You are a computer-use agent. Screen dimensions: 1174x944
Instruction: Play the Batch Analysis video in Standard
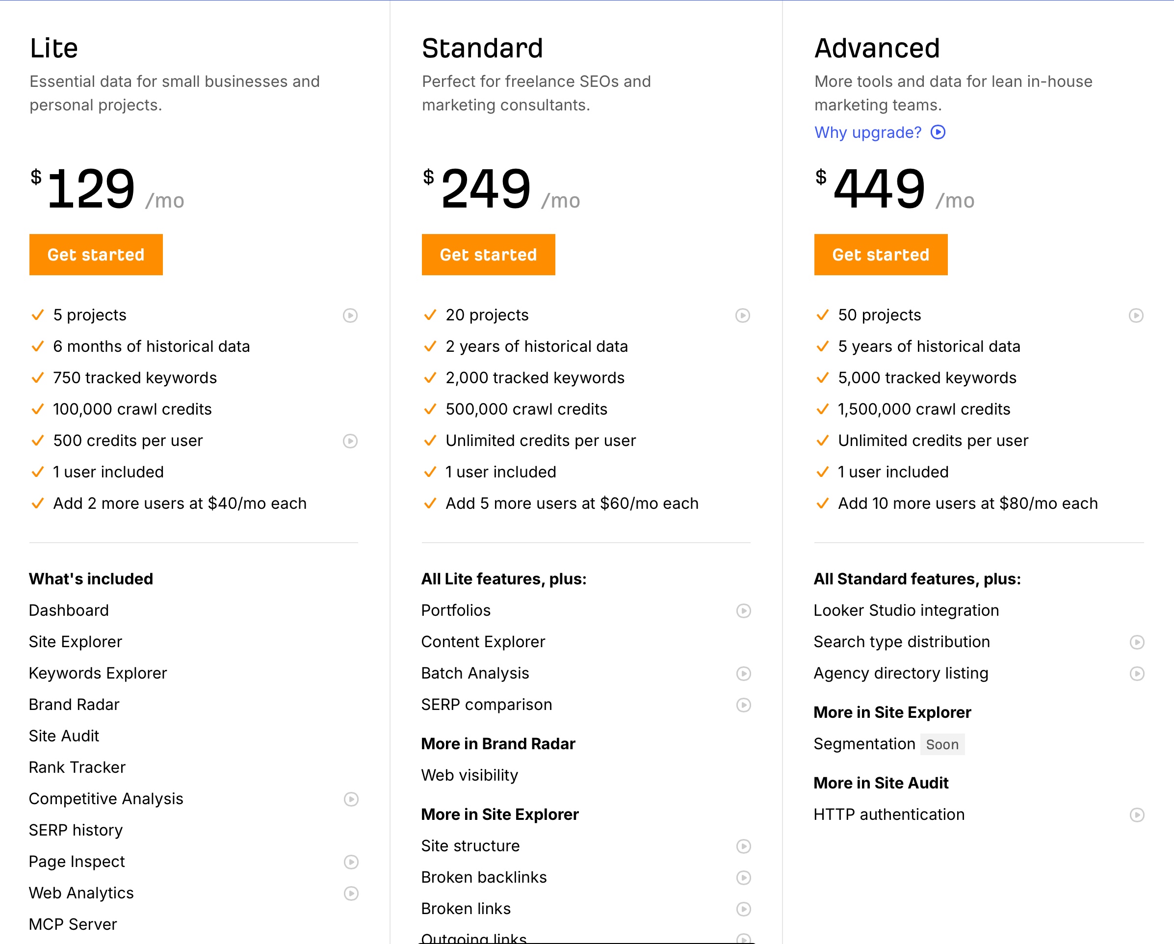tap(743, 674)
